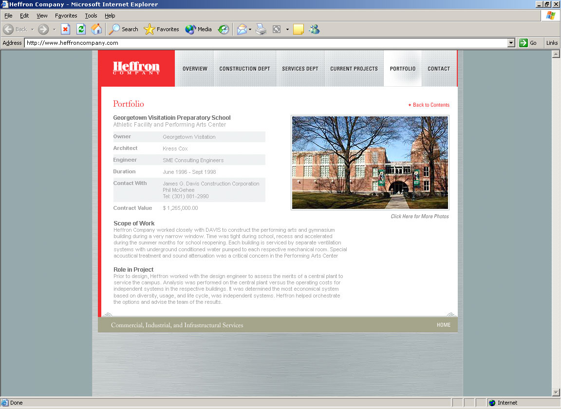Launch Messenger from the toolbar icon
Screen dimensions: 561x409
[314, 29]
